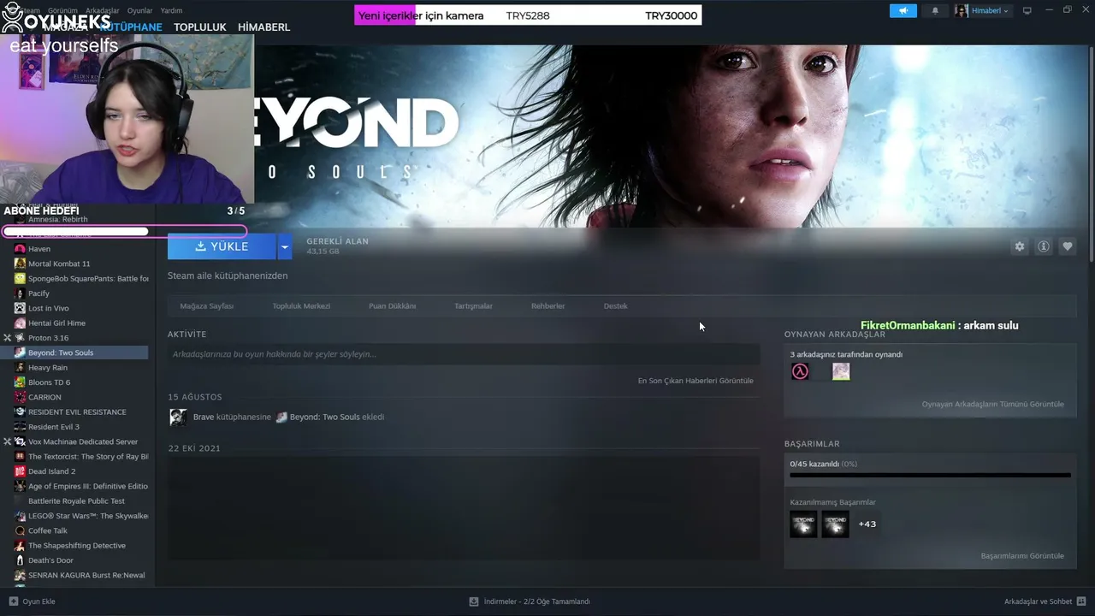Click the anime friend avatar thumbnail
The height and width of the screenshot is (616, 1095).
[x=841, y=371]
